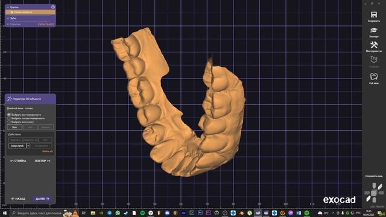Open Spotify from the taskbar
The width and height of the screenshot is (386, 217).
(142, 213)
